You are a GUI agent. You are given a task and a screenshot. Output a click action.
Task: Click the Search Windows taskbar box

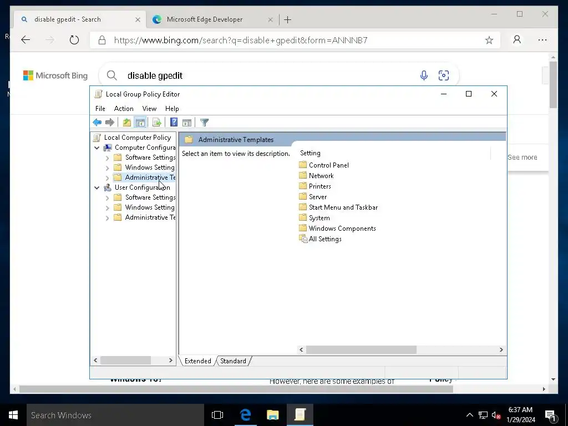click(115, 415)
